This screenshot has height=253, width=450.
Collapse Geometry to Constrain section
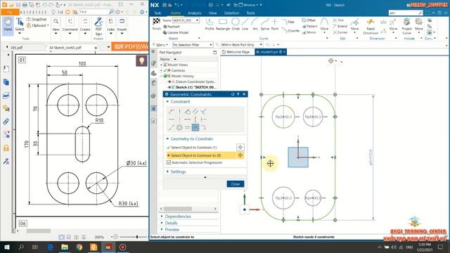point(167,139)
